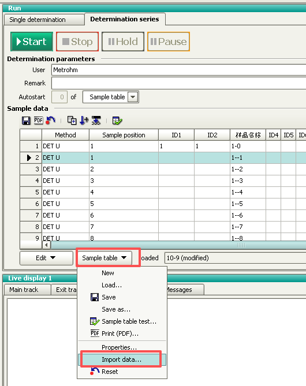Click the insert line icon in toolbar

tap(96, 121)
